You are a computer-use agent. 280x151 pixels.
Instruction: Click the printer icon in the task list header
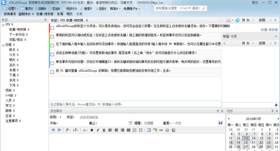pos(228,20)
